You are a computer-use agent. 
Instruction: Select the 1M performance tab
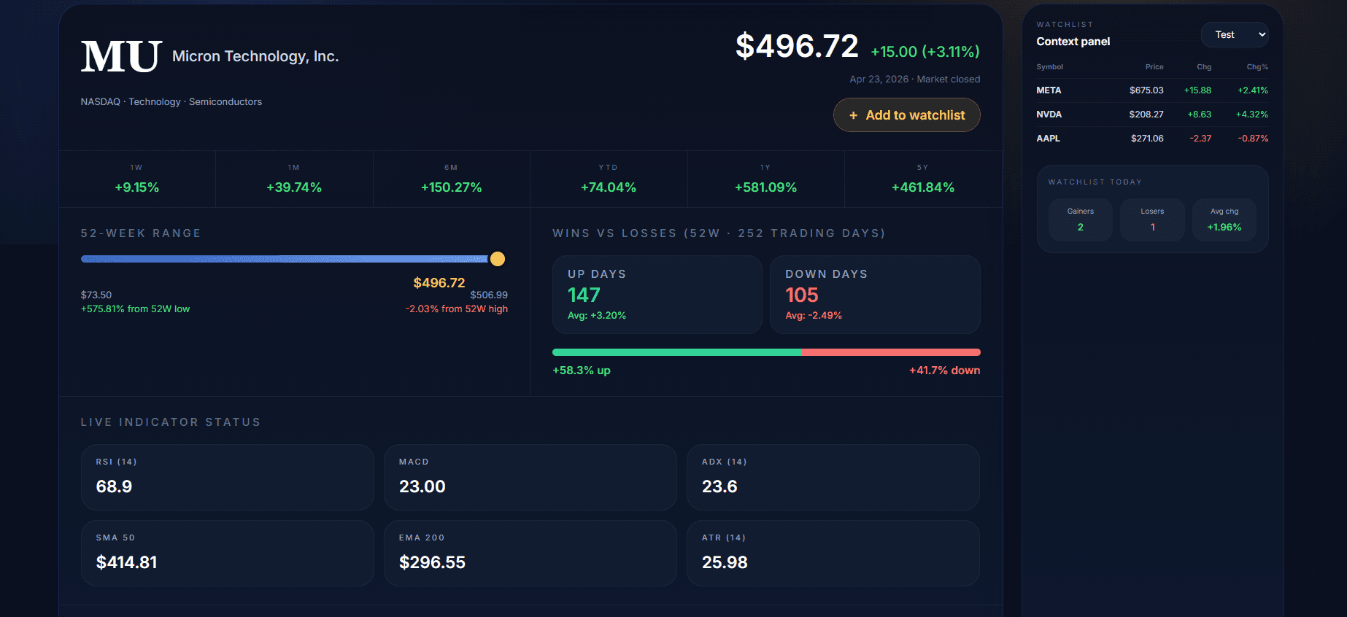[294, 179]
